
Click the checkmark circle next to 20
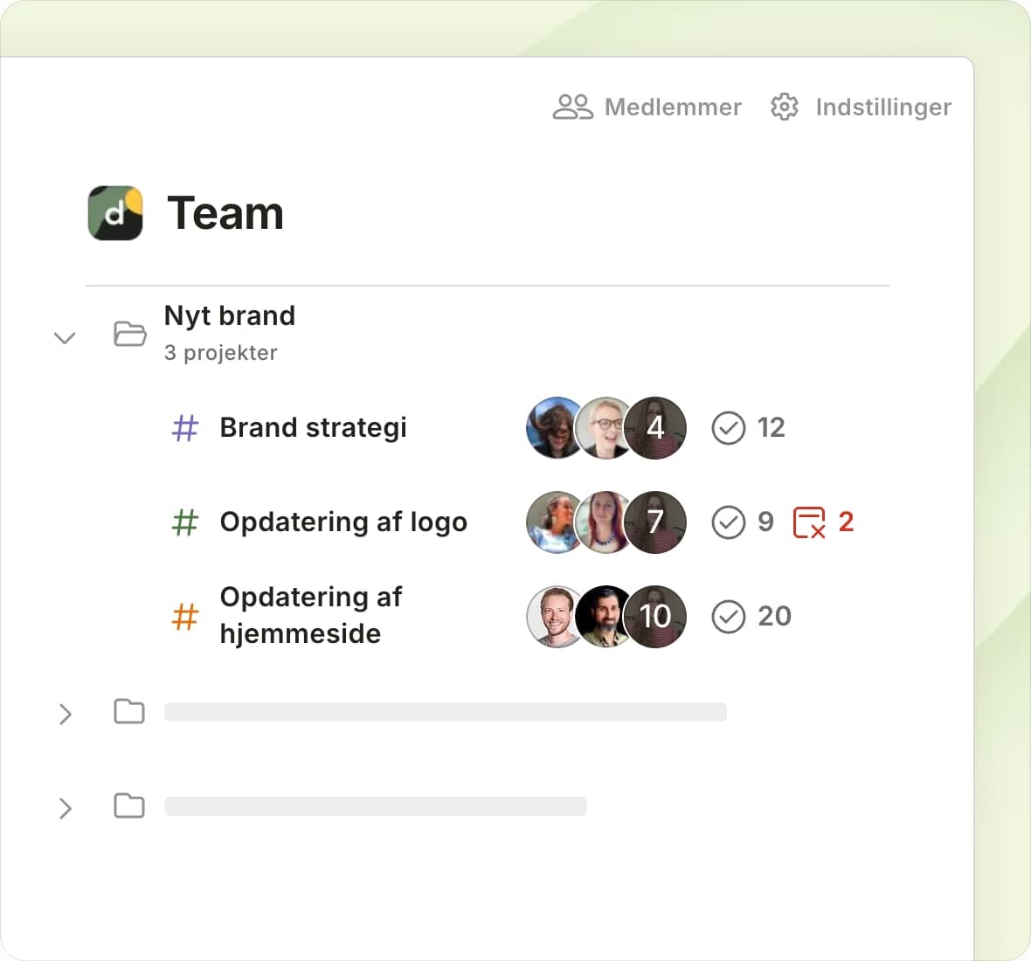tap(728, 617)
